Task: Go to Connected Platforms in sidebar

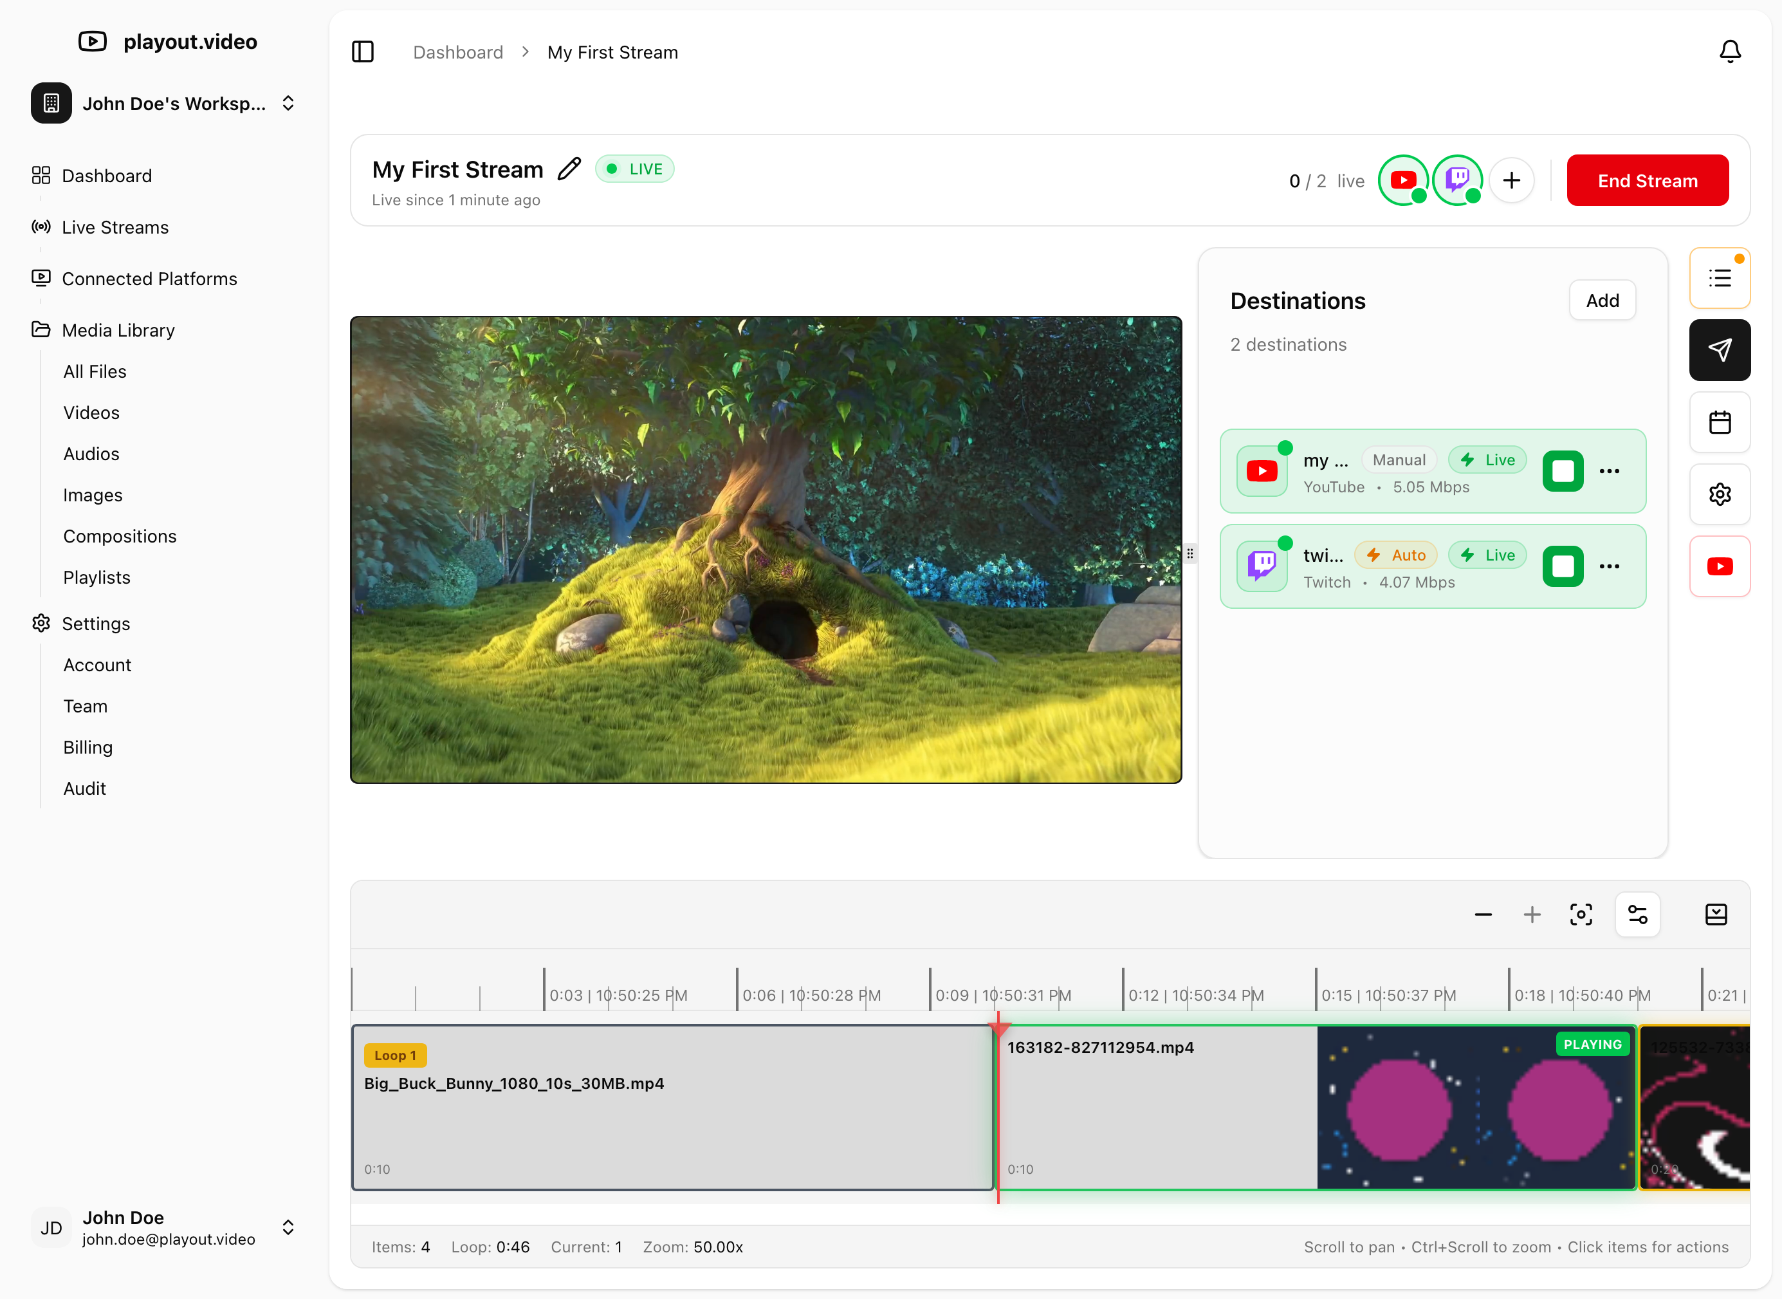Action: click(149, 279)
